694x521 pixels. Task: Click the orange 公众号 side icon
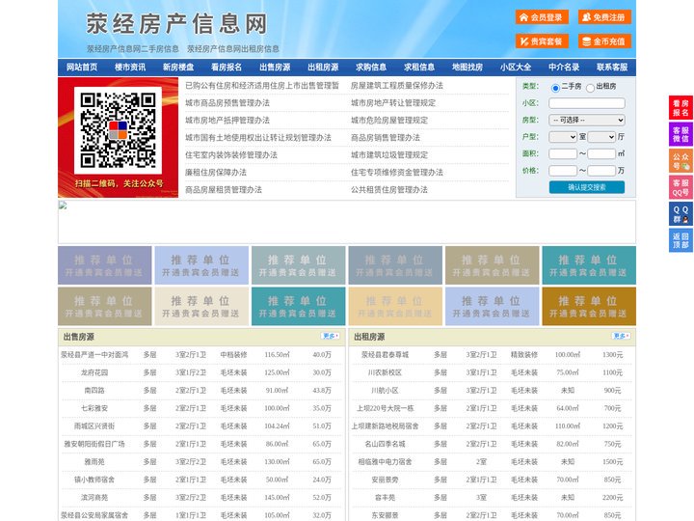pyautogui.click(x=681, y=161)
